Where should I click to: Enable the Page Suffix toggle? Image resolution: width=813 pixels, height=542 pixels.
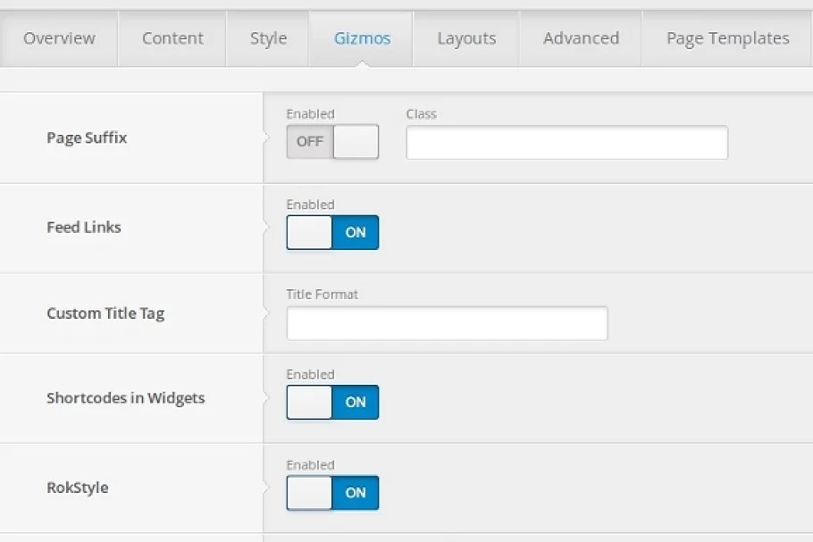(332, 142)
